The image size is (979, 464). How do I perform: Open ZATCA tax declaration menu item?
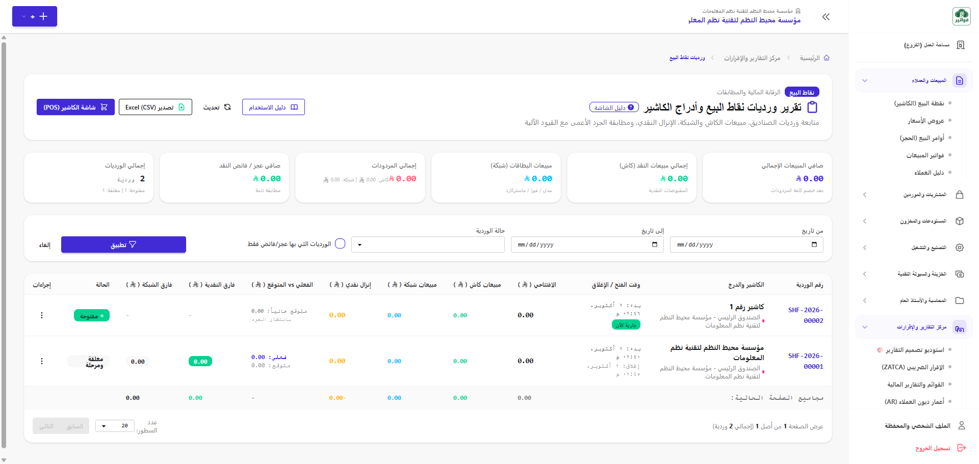(x=913, y=367)
